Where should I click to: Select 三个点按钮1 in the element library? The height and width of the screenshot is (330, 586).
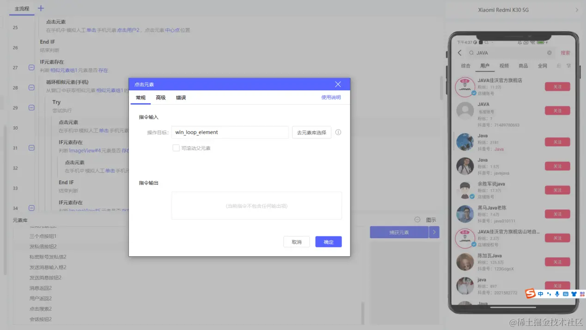[43, 236]
